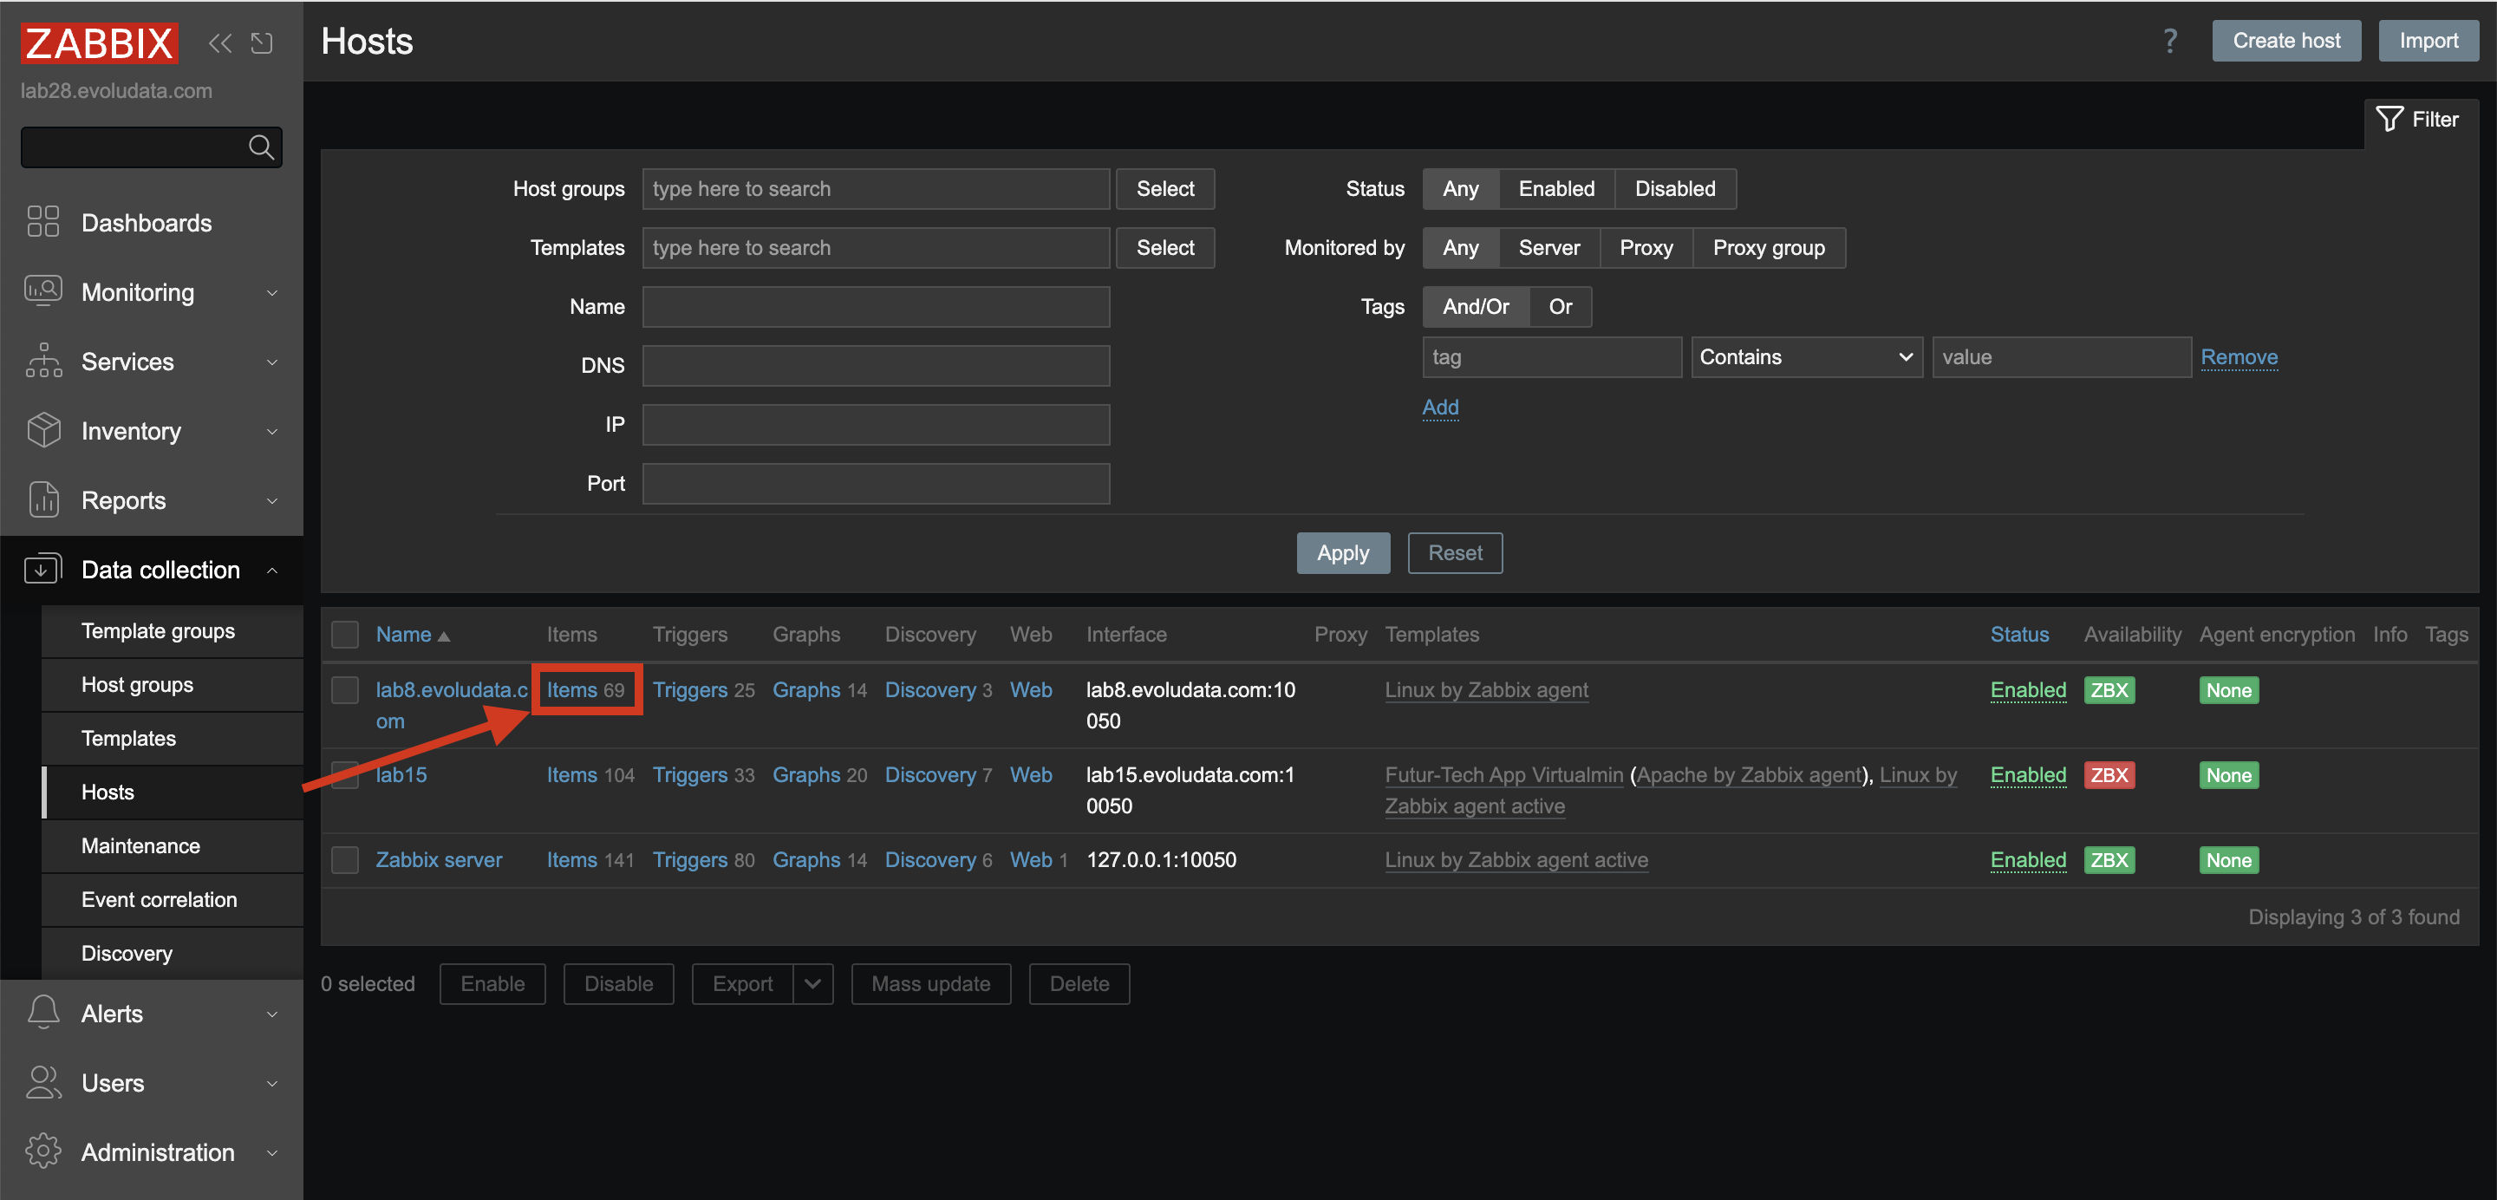Click into the tag name field
Screen dimensions: 2497x1200
1552,356
